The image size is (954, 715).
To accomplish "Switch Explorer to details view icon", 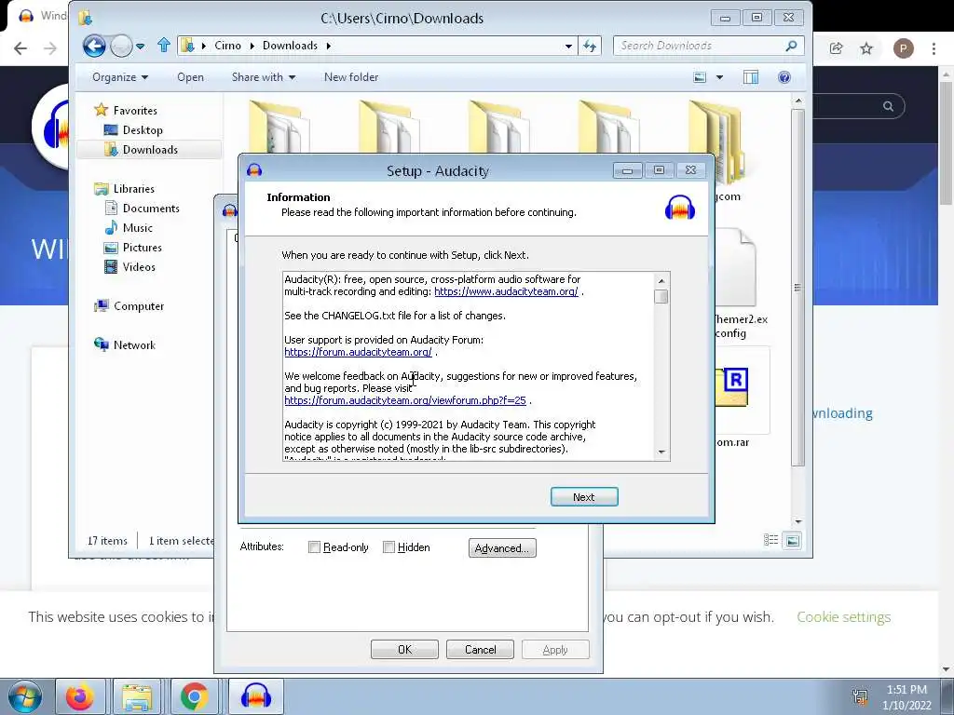I will [x=770, y=540].
